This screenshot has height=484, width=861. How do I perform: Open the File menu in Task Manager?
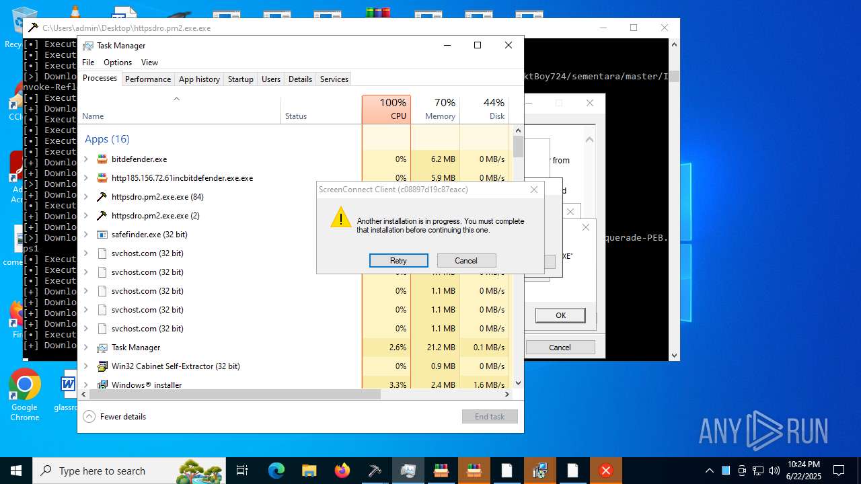point(88,63)
